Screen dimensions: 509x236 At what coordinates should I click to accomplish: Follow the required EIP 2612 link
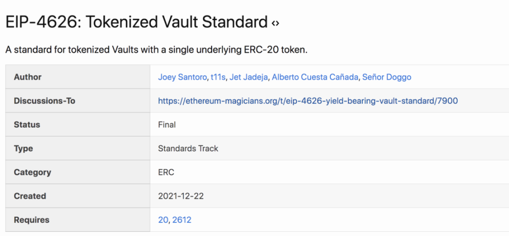182,220
